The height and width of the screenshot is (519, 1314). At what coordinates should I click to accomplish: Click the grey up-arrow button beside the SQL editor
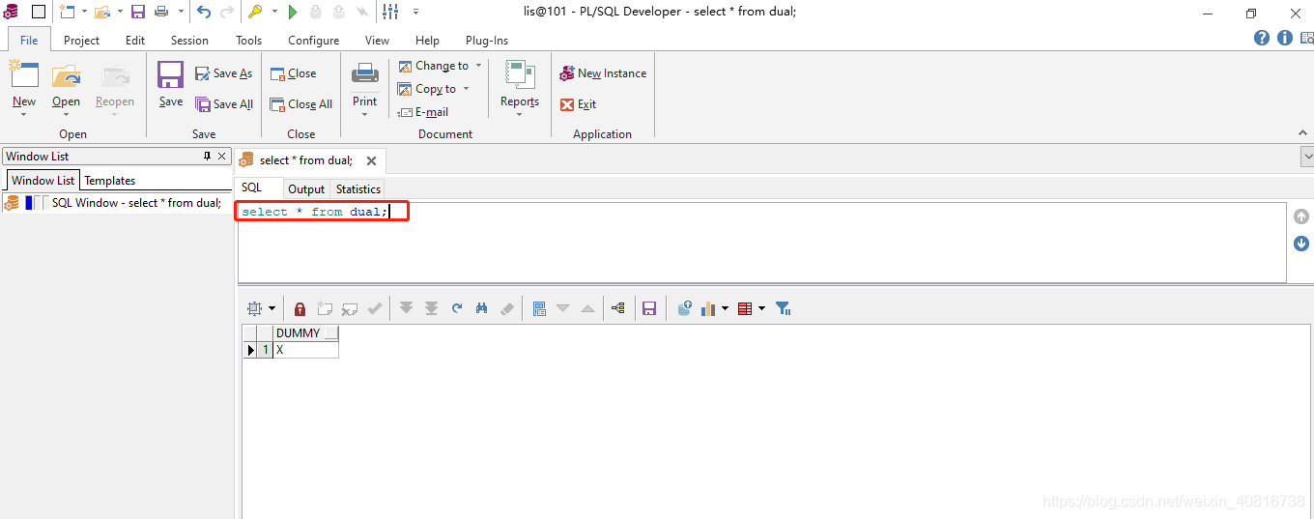(1301, 216)
